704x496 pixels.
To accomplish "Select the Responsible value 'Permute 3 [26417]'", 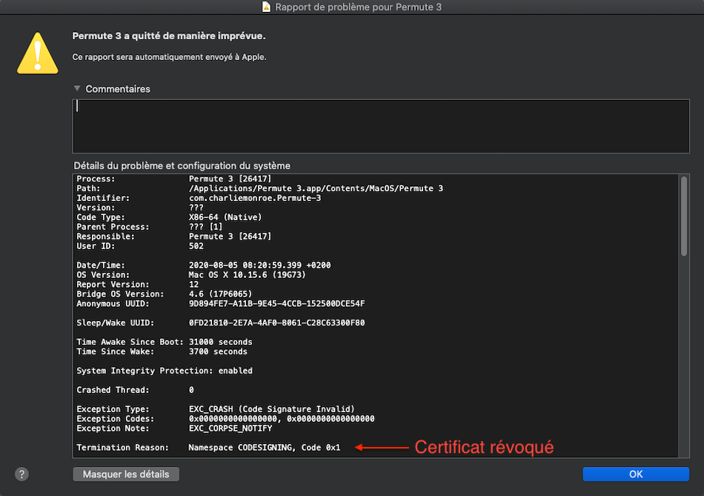I will 230,237.
